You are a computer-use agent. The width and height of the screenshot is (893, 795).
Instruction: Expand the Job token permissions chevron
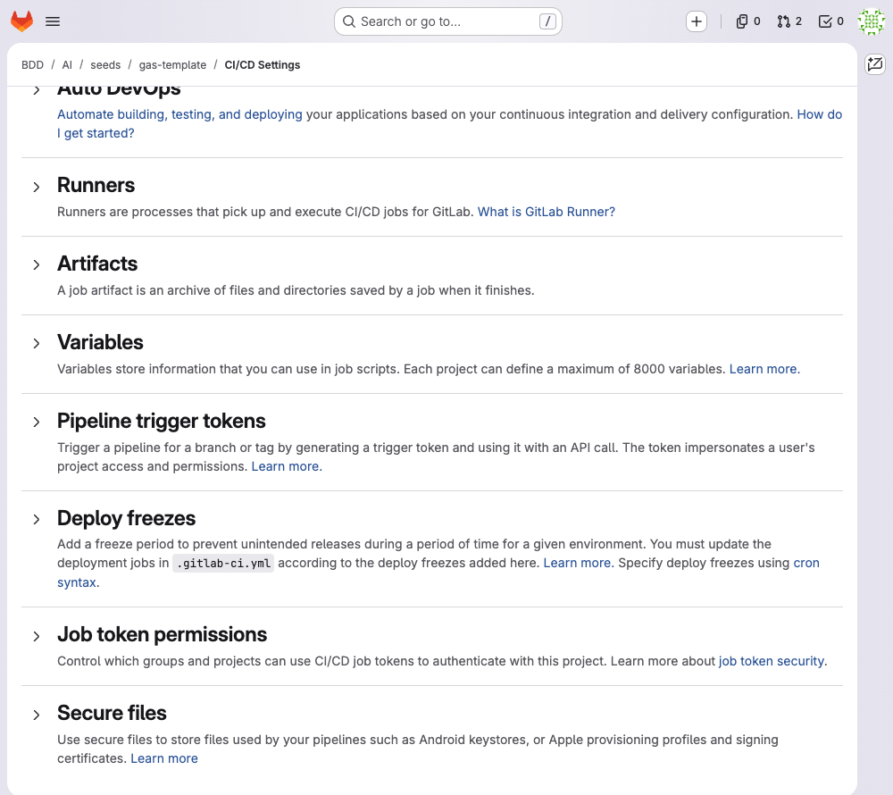pos(37,636)
